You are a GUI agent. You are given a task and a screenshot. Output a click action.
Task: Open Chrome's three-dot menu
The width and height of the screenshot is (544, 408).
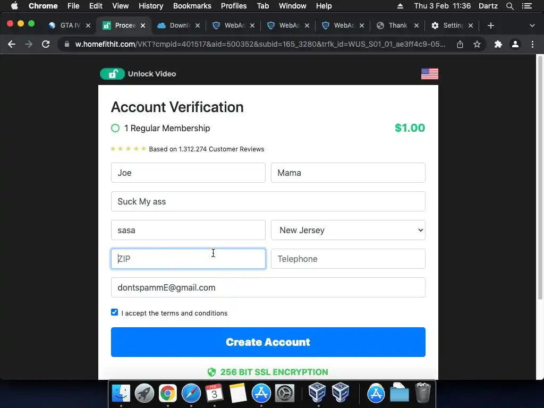click(x=532, y=44)
